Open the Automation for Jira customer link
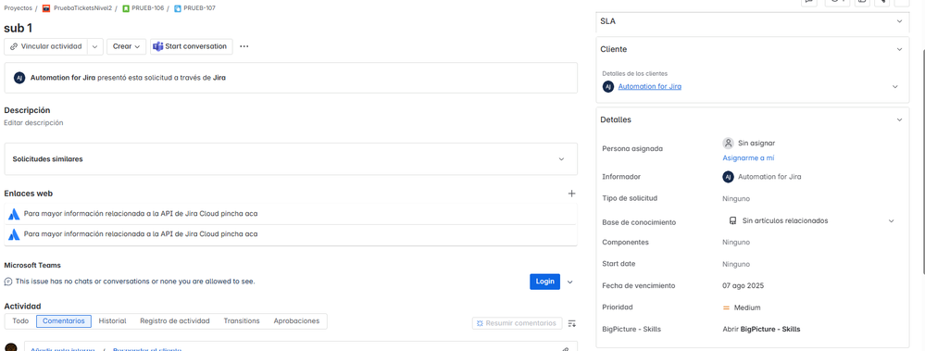This screenshot has width=925, height=351. [649, 87]
